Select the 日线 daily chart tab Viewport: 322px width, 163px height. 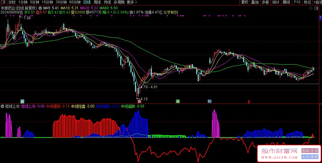87,2
